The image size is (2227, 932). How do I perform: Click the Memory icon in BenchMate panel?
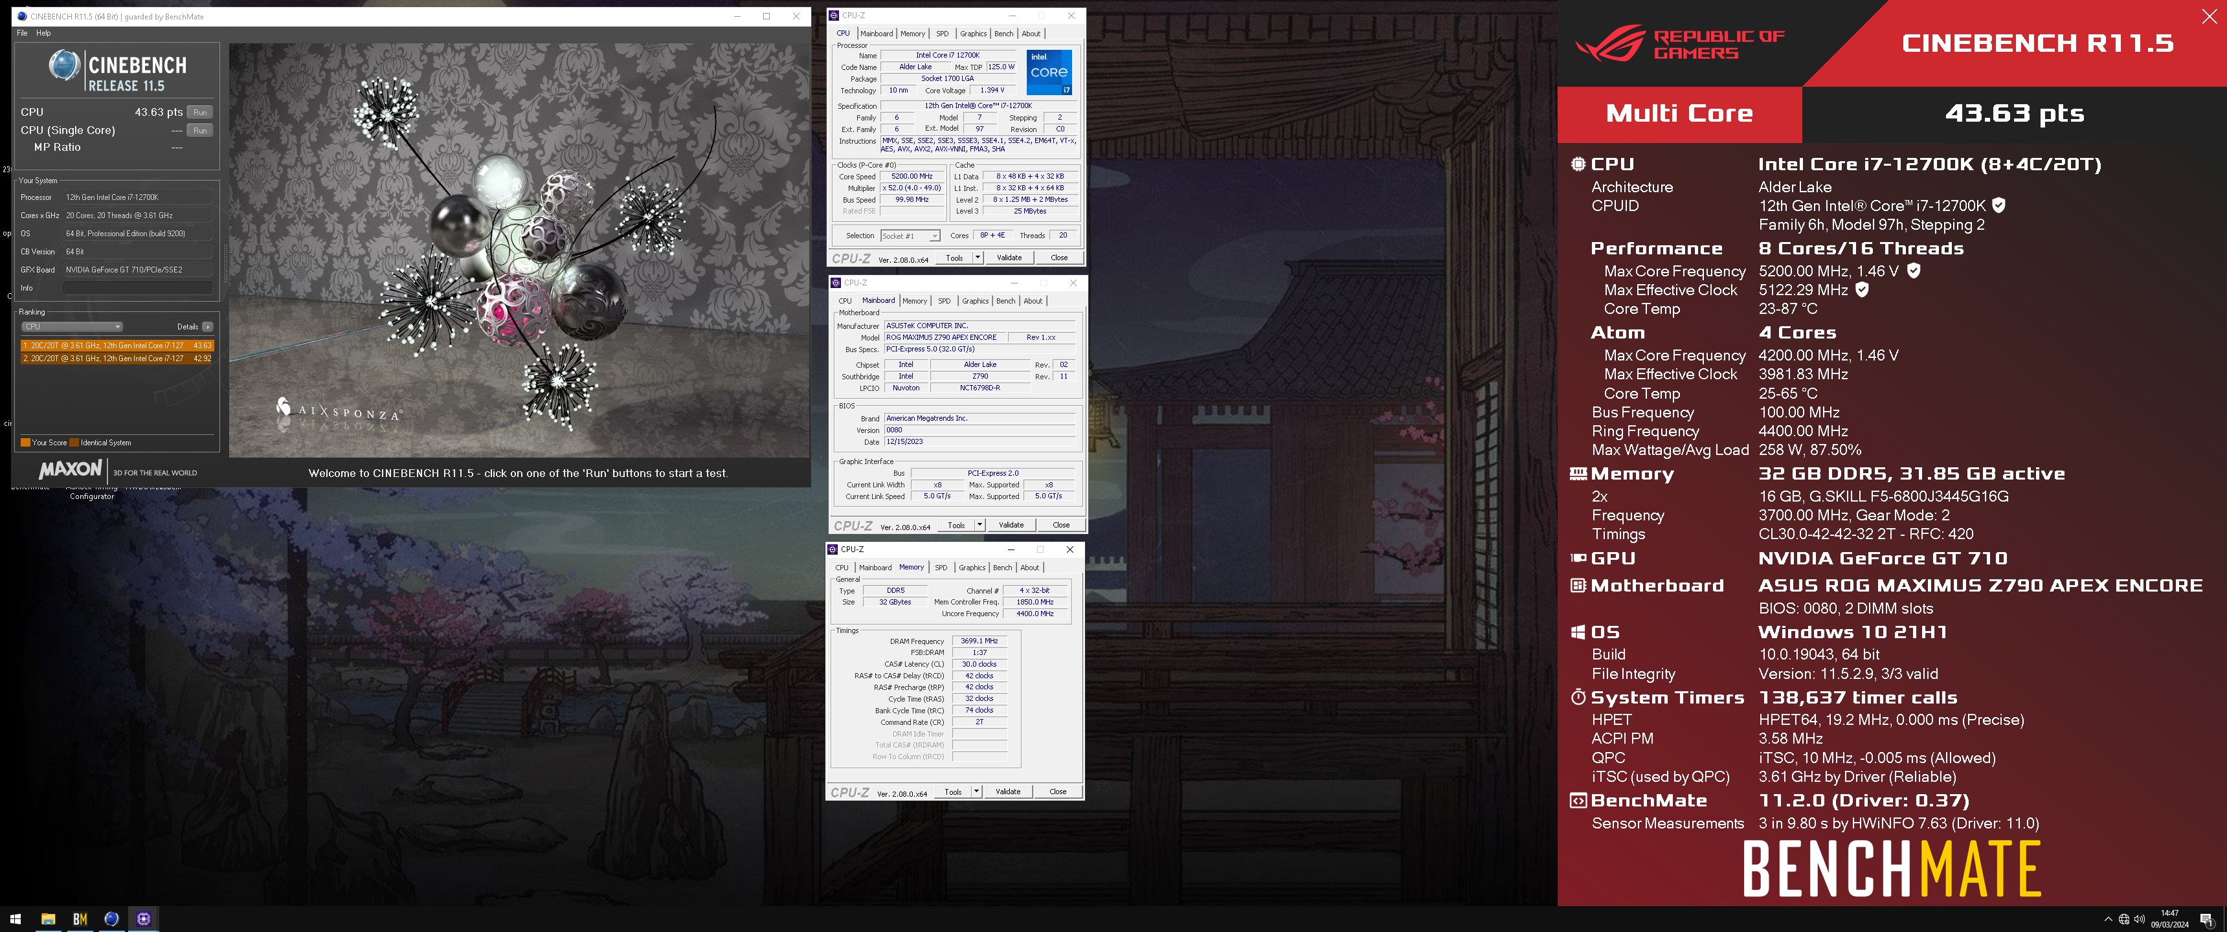point(1578,474)
